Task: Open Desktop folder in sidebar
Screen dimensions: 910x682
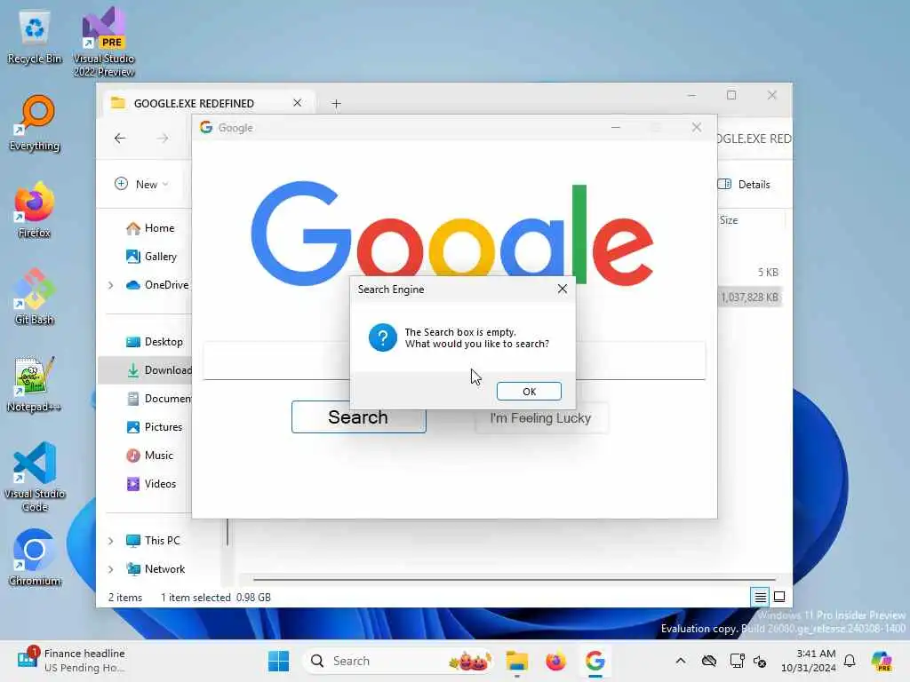Action: 155,342
